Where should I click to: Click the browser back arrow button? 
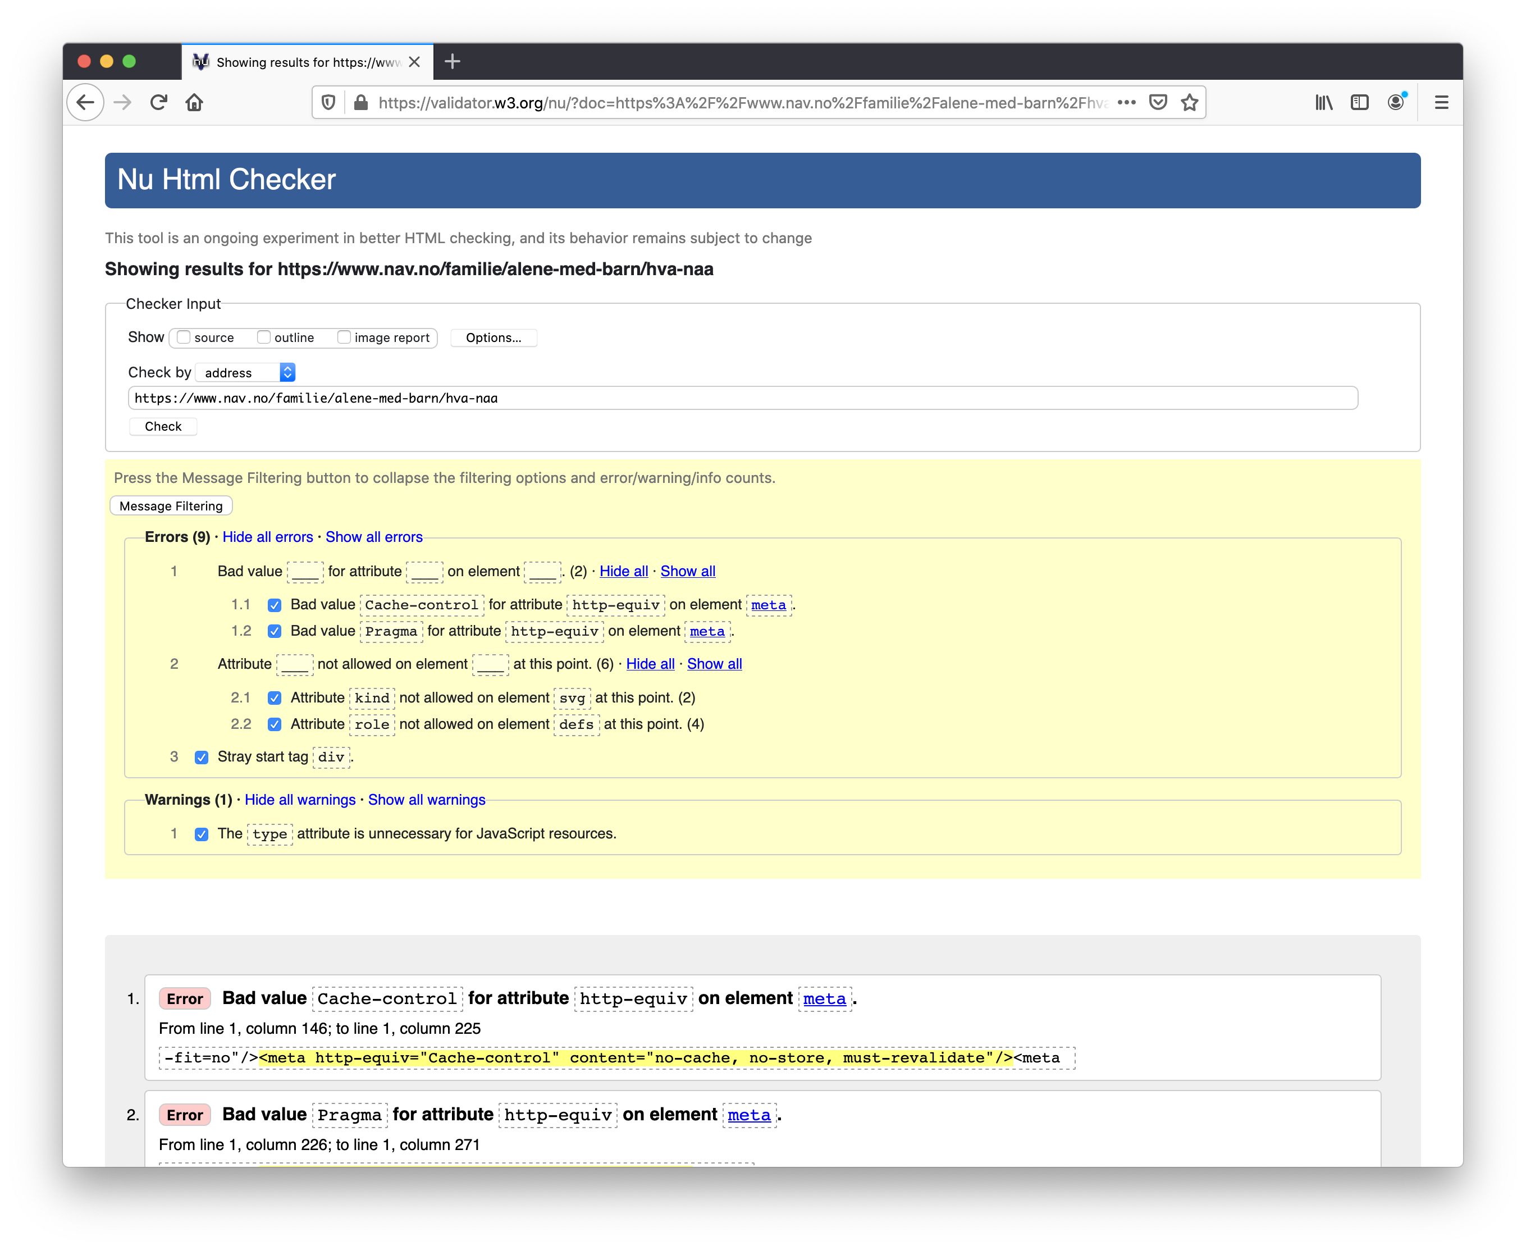tap(86, 103)
